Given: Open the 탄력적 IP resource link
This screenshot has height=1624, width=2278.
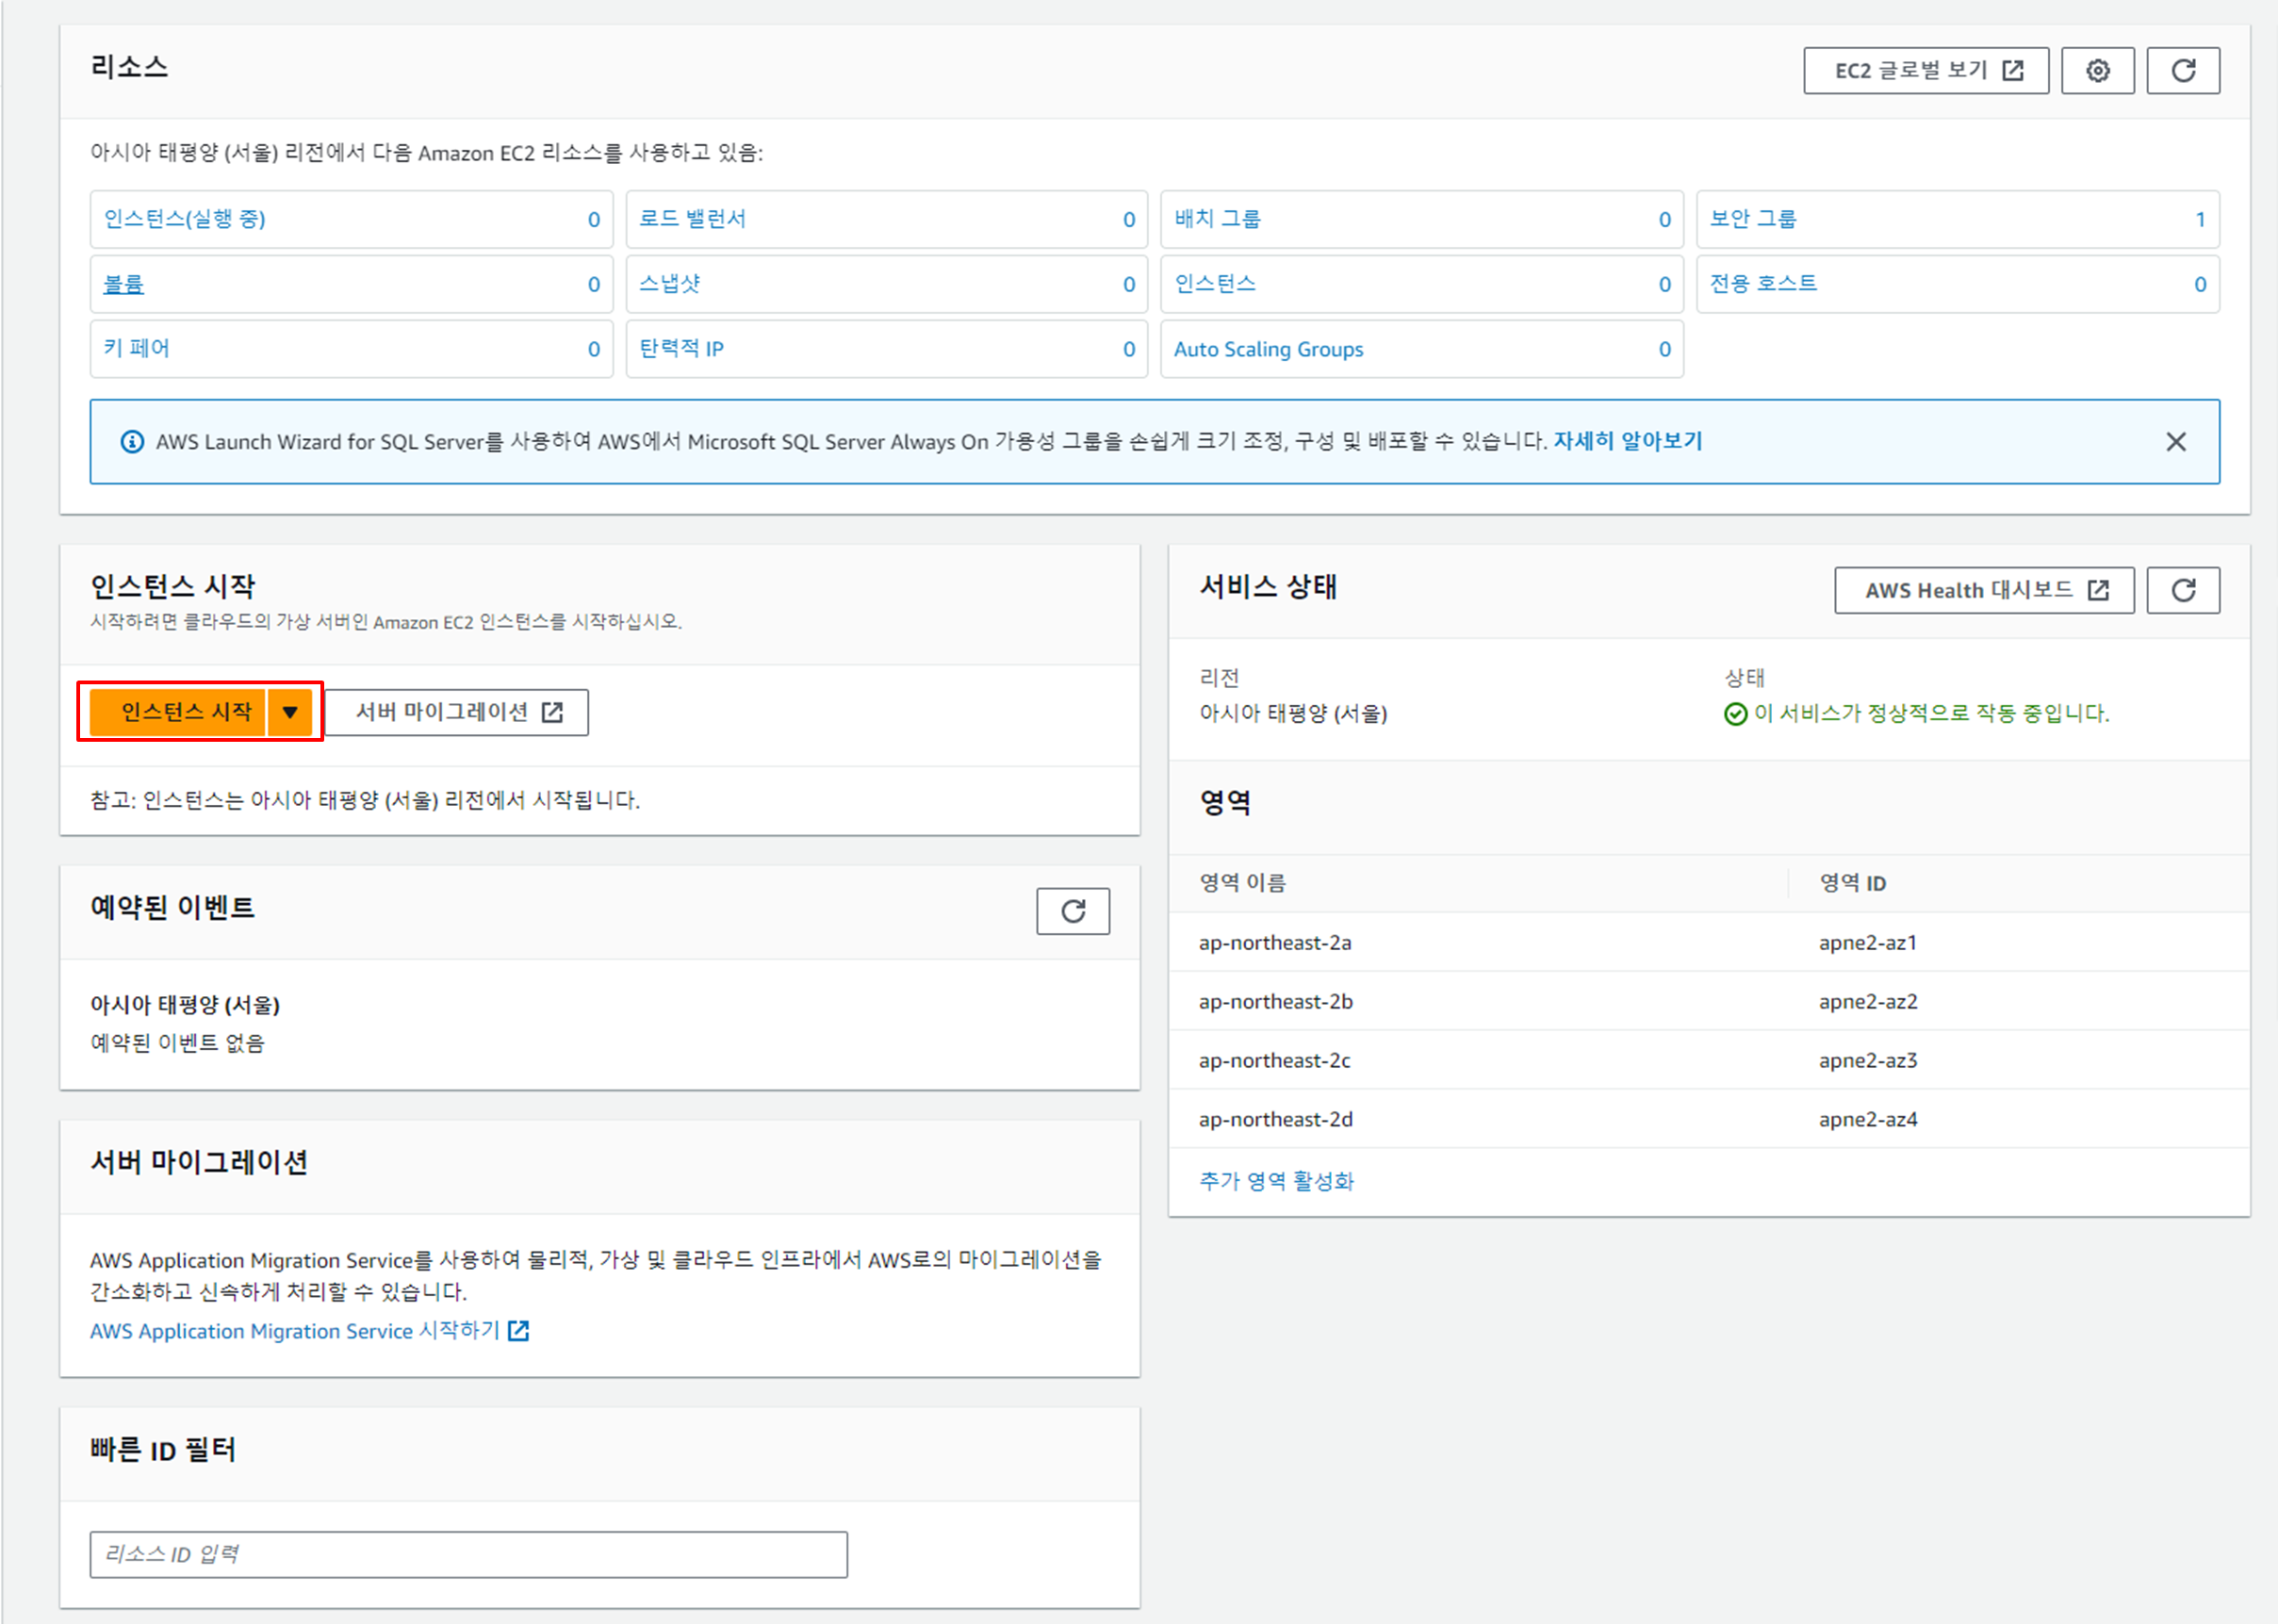Looking at the screenshot, I should coord(681,349).
